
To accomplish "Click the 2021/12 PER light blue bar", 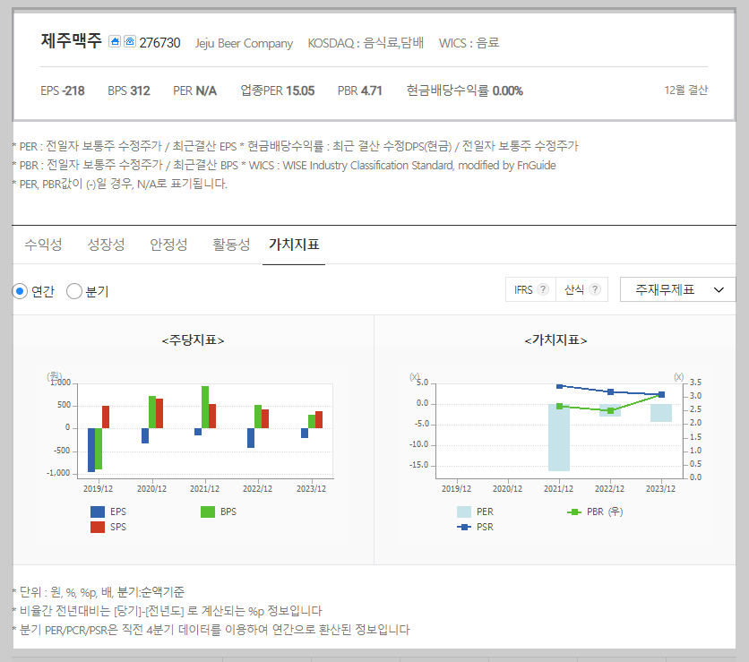I will 559,437.
